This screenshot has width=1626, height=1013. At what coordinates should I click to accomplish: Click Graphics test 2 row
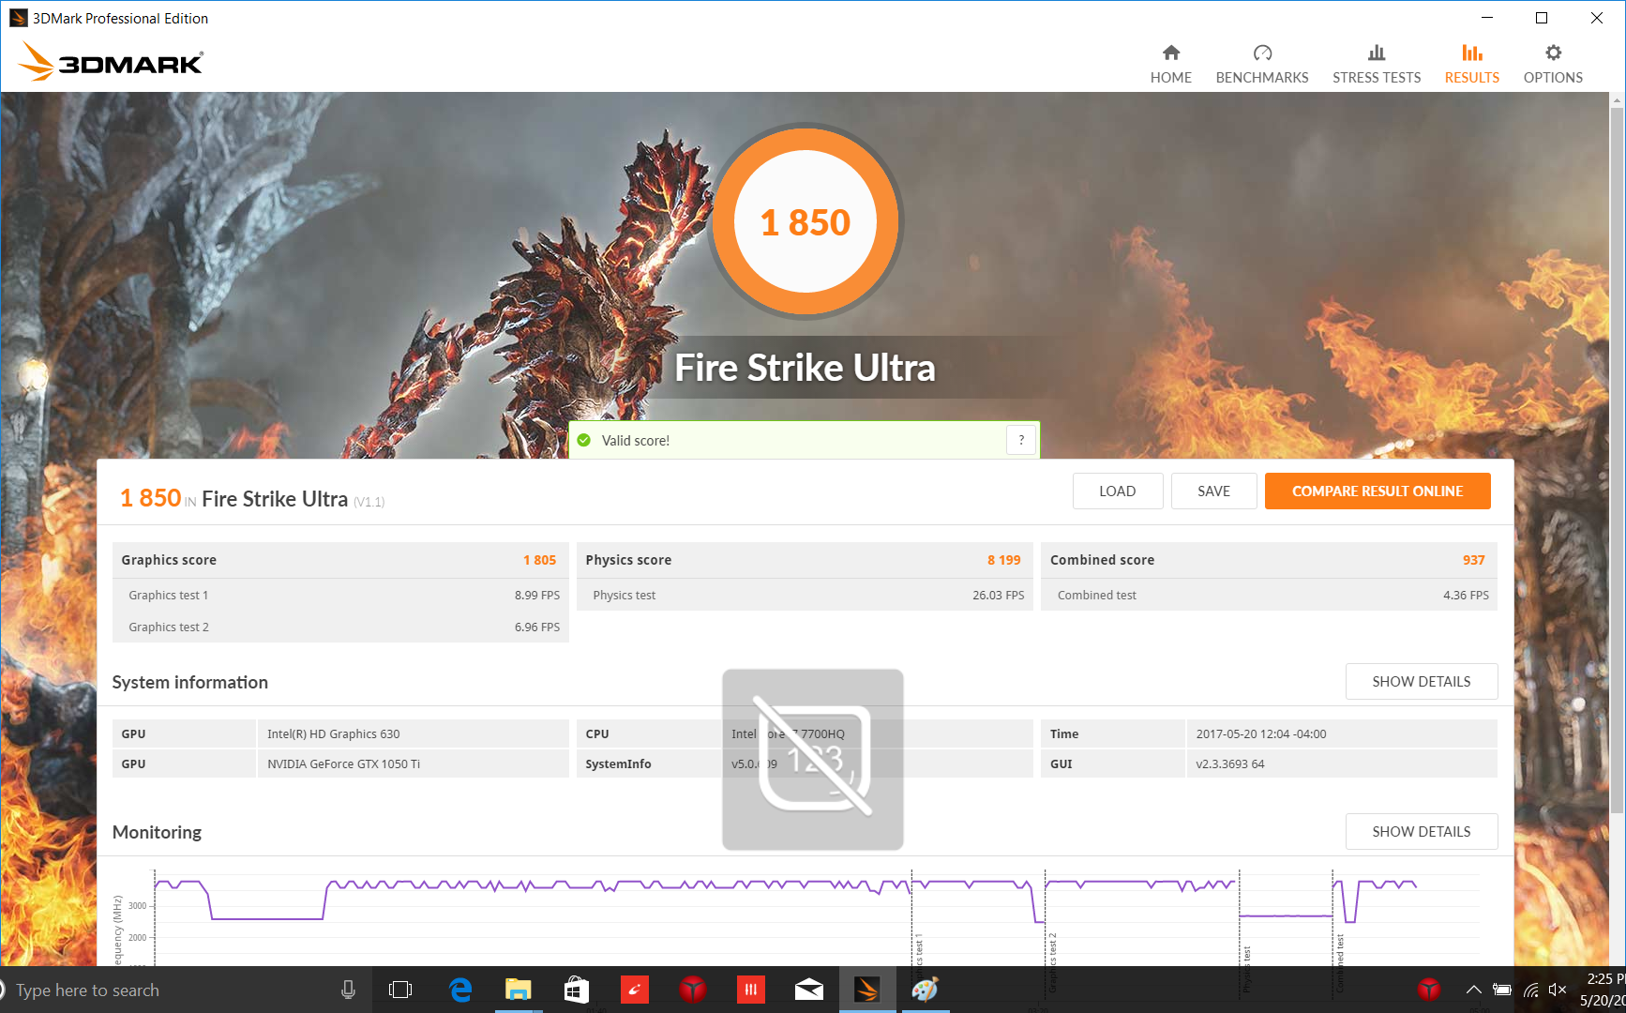pyautogui.click(x=340, y=627)
